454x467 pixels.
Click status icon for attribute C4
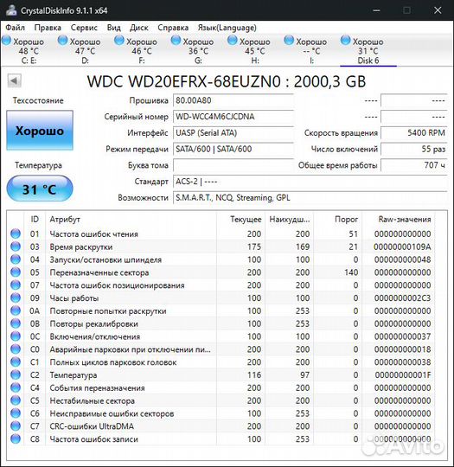16,387
